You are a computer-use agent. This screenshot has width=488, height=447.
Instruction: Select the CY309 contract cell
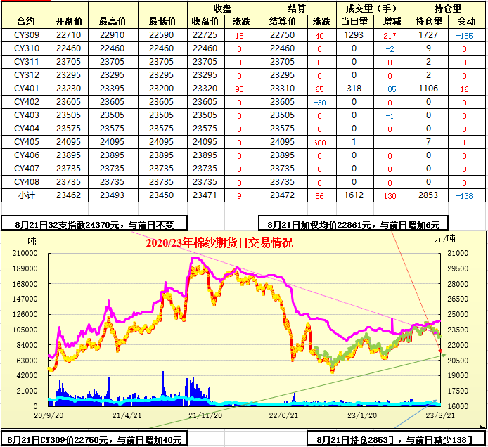click(26, 34)
